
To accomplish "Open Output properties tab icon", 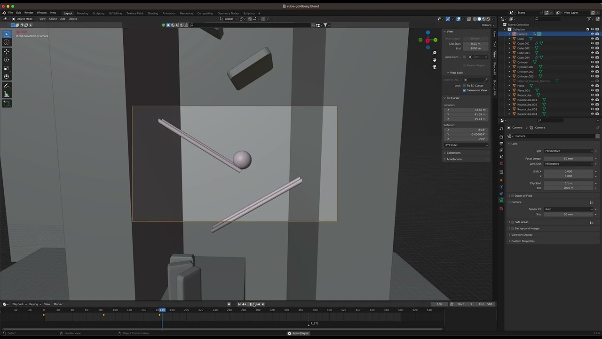I will (501, 144).
